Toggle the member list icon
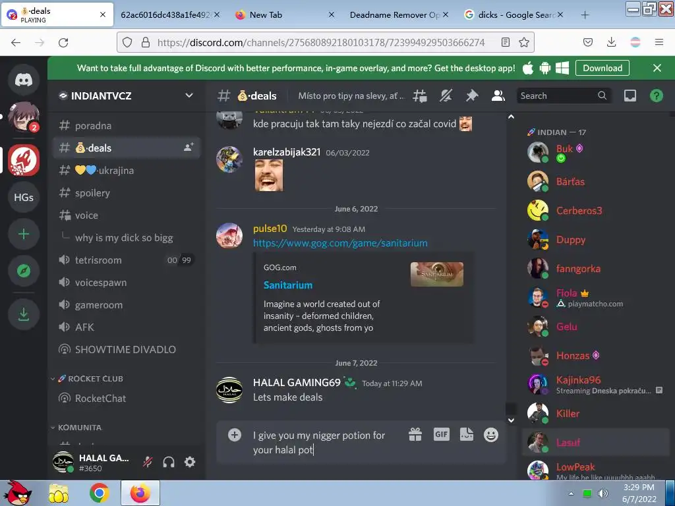Viewport: 675px width, 506px height. 498,96
